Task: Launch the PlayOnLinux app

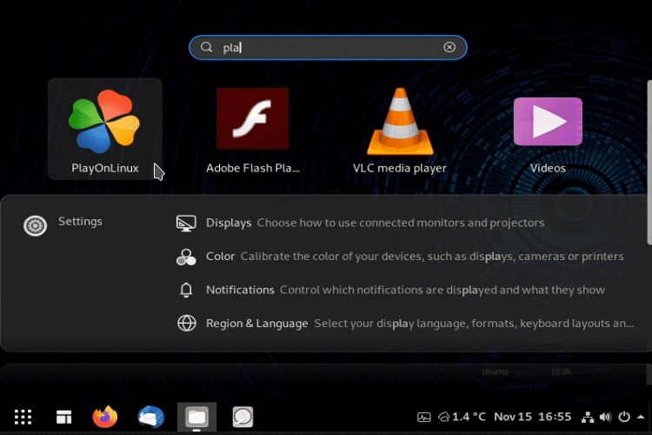Action: pos(105,130)
